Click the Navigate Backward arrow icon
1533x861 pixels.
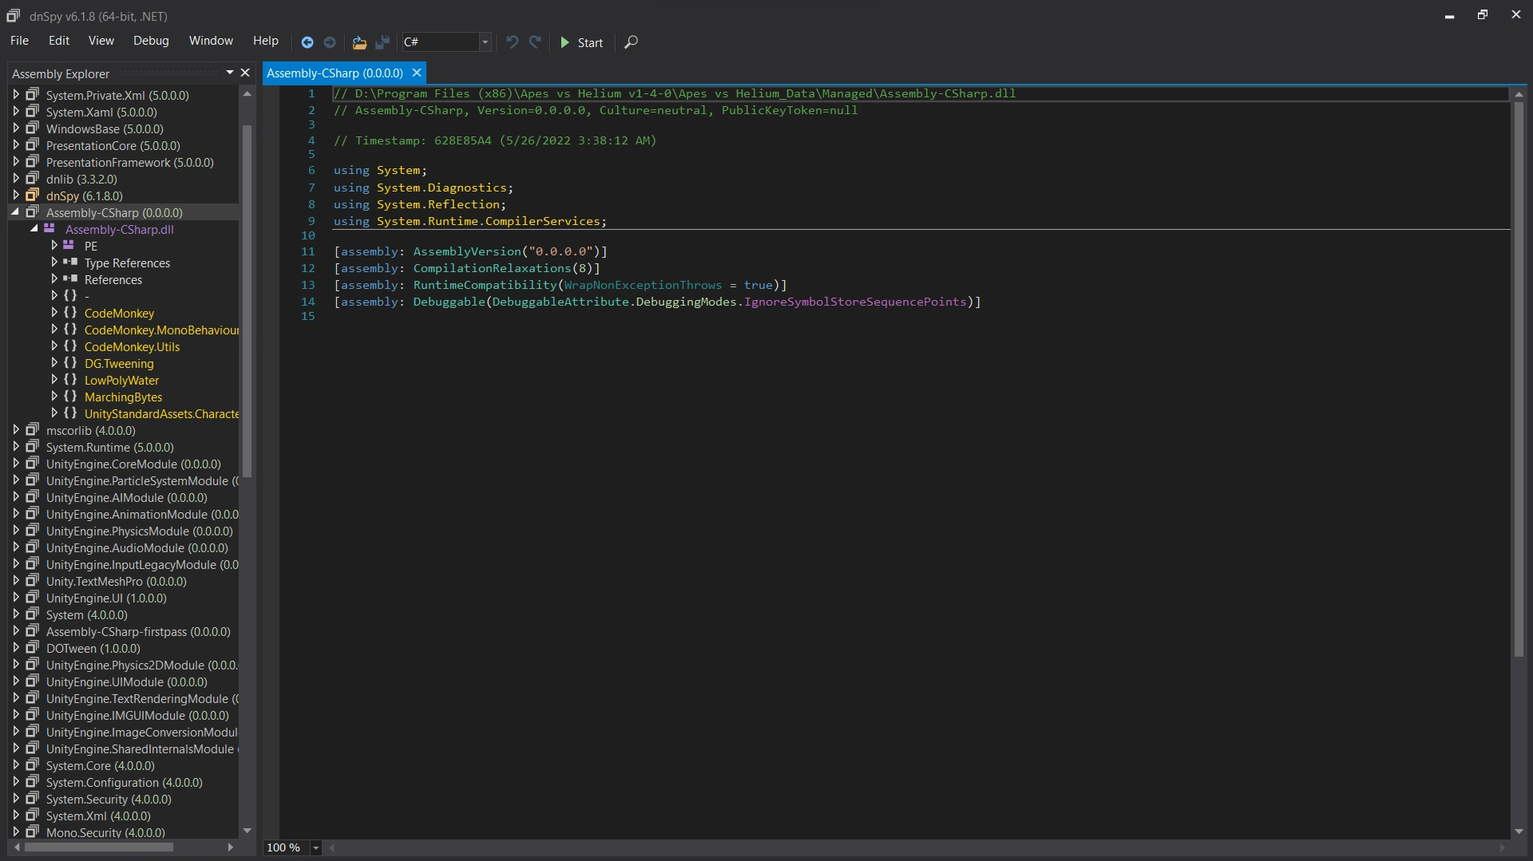(307, 42)
